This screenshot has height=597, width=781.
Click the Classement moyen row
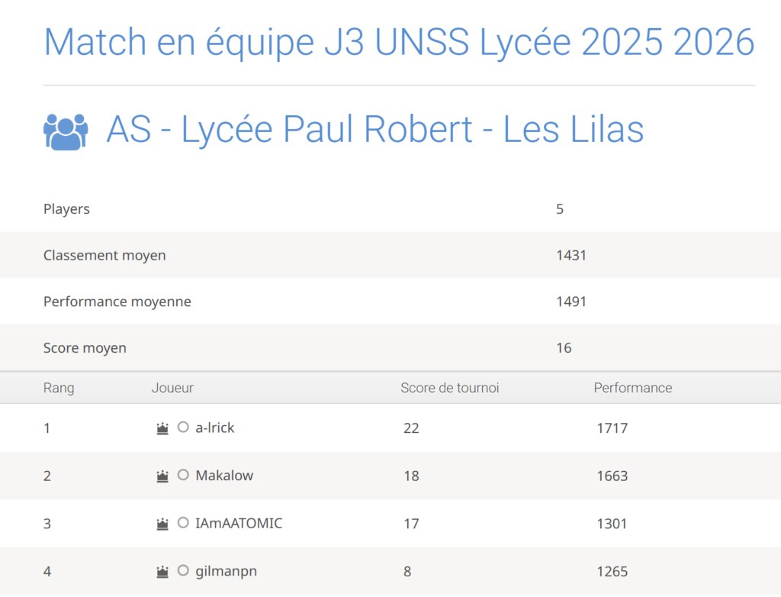point(104,256)
